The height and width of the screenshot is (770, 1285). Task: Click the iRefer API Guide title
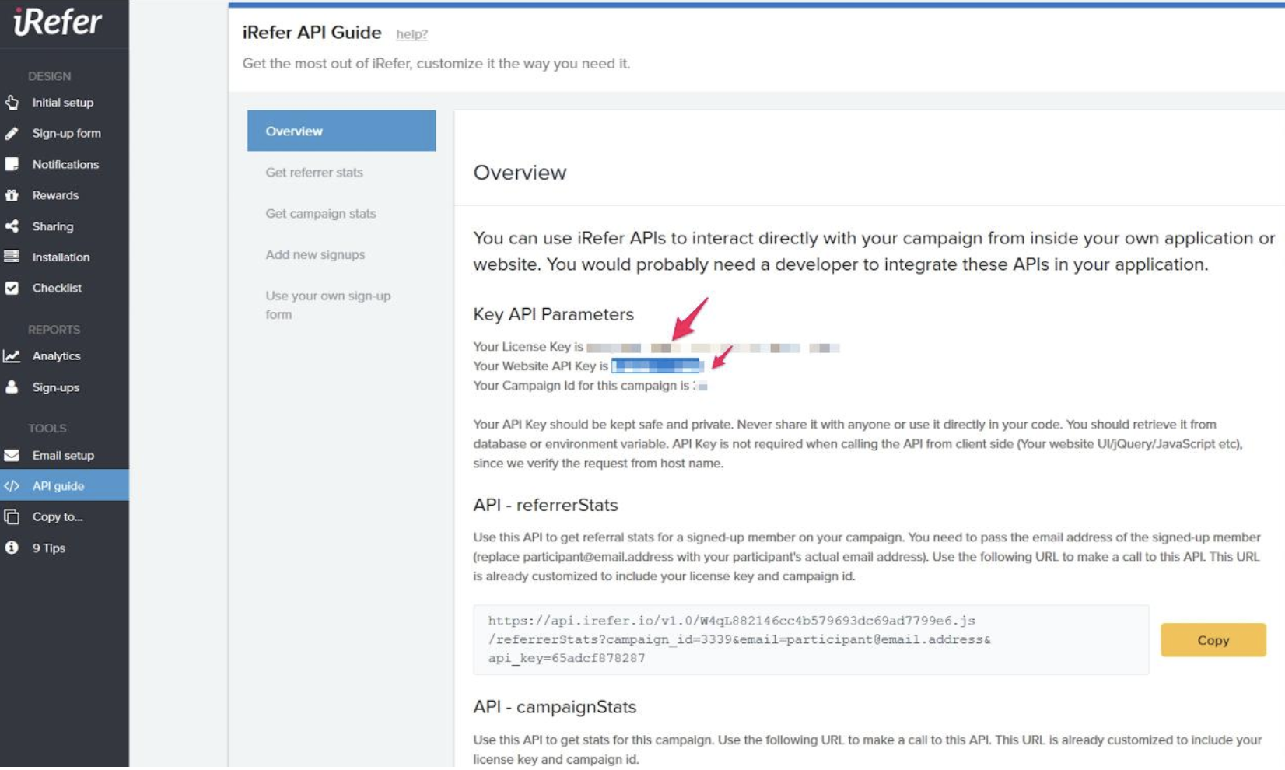pyautogui.click(x=312, y=33)
